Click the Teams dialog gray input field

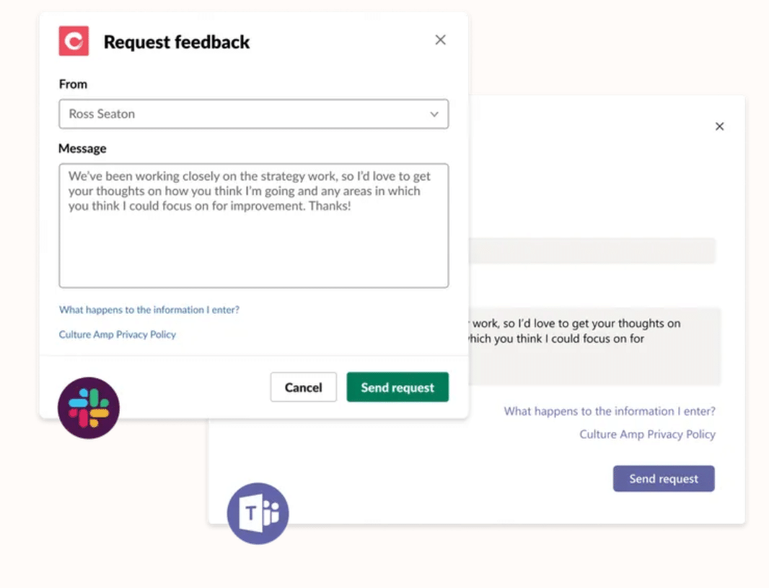point(592,250)
